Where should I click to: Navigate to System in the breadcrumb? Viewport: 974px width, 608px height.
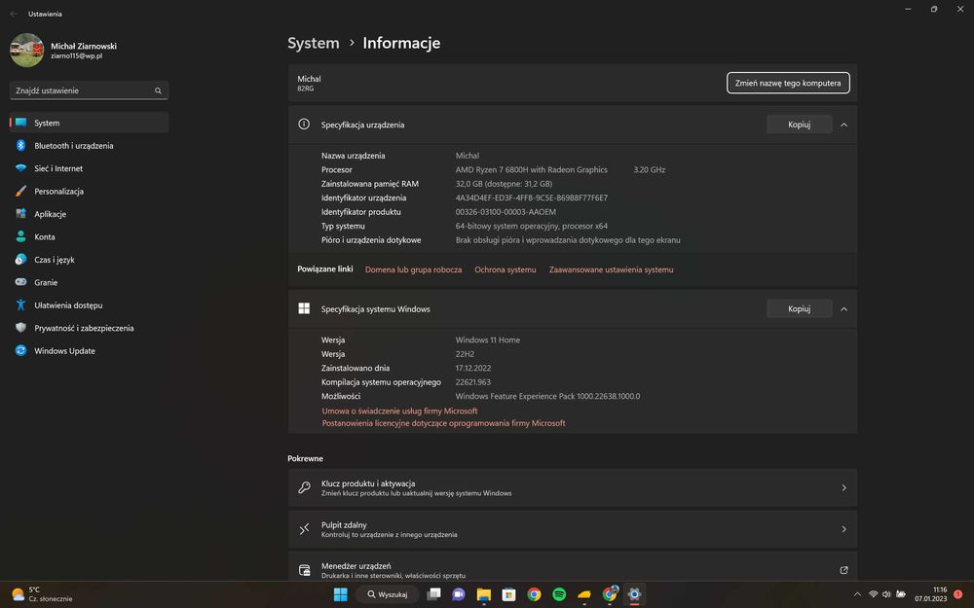[x=313, y=43]
